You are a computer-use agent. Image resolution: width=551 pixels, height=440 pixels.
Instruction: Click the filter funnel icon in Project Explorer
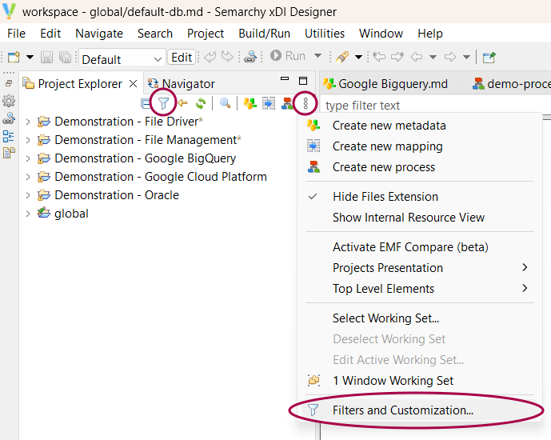tap(163, 103)
